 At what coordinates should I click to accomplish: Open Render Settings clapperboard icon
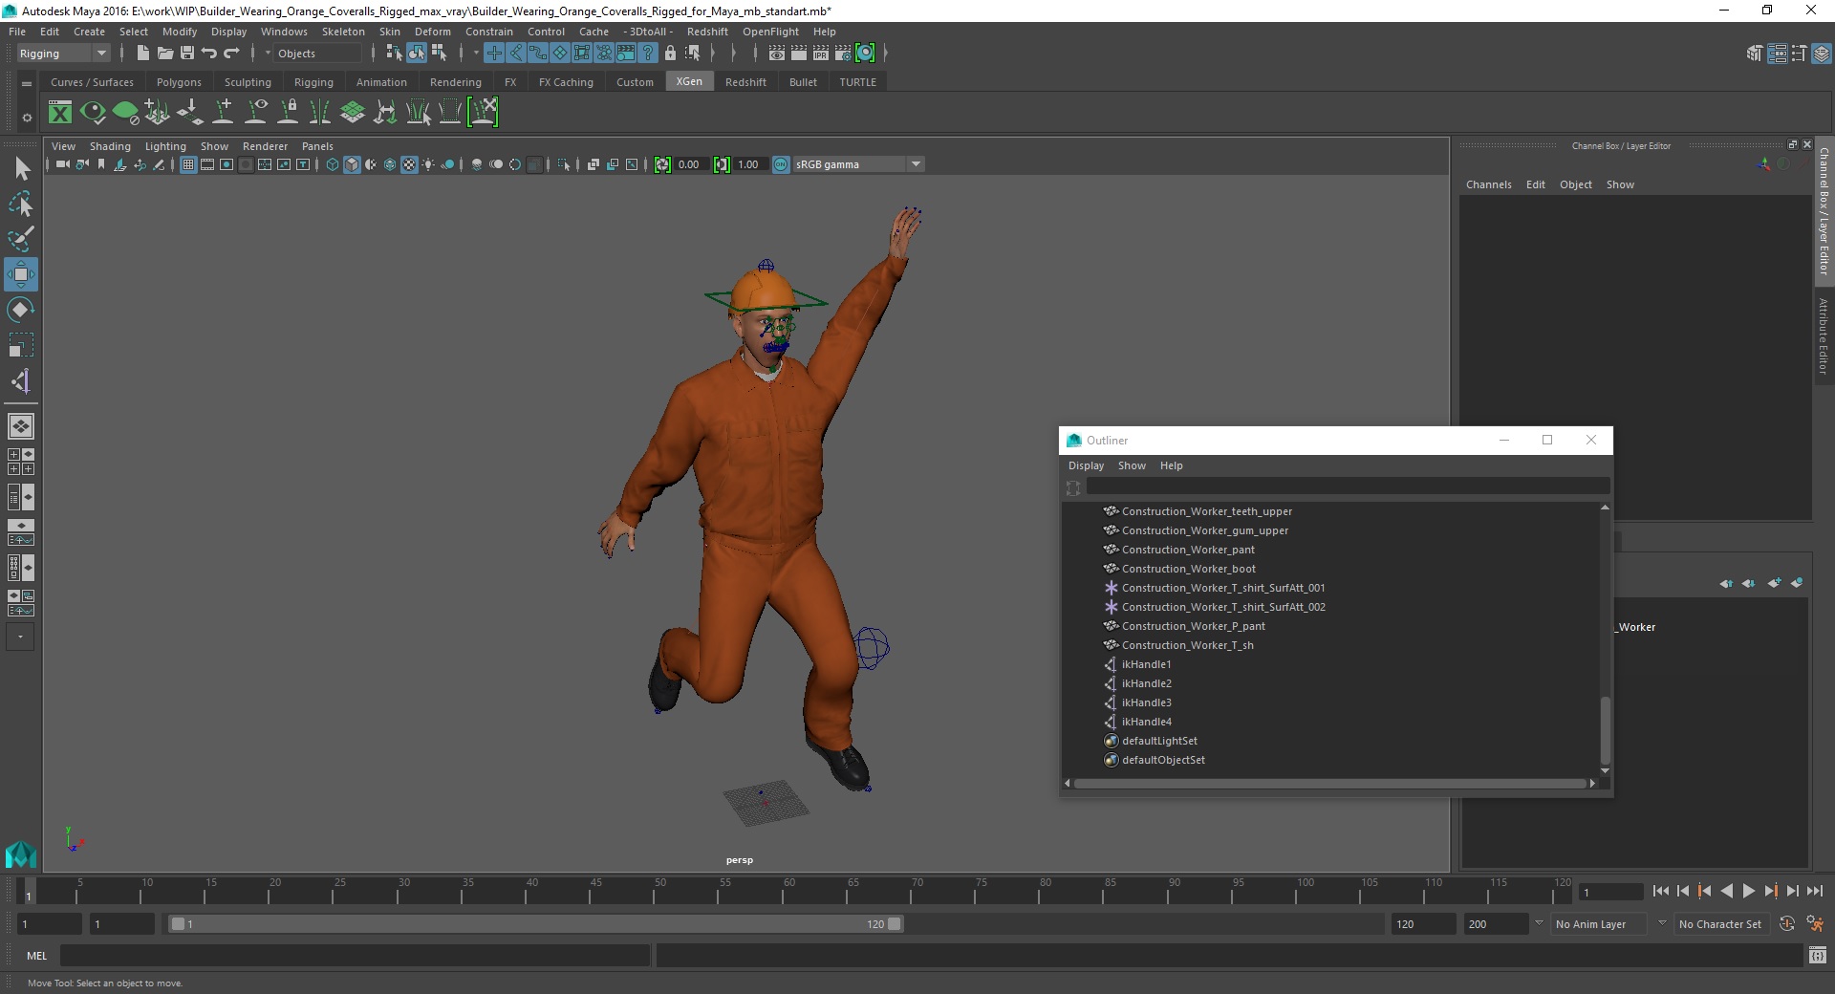coord(843,54)
